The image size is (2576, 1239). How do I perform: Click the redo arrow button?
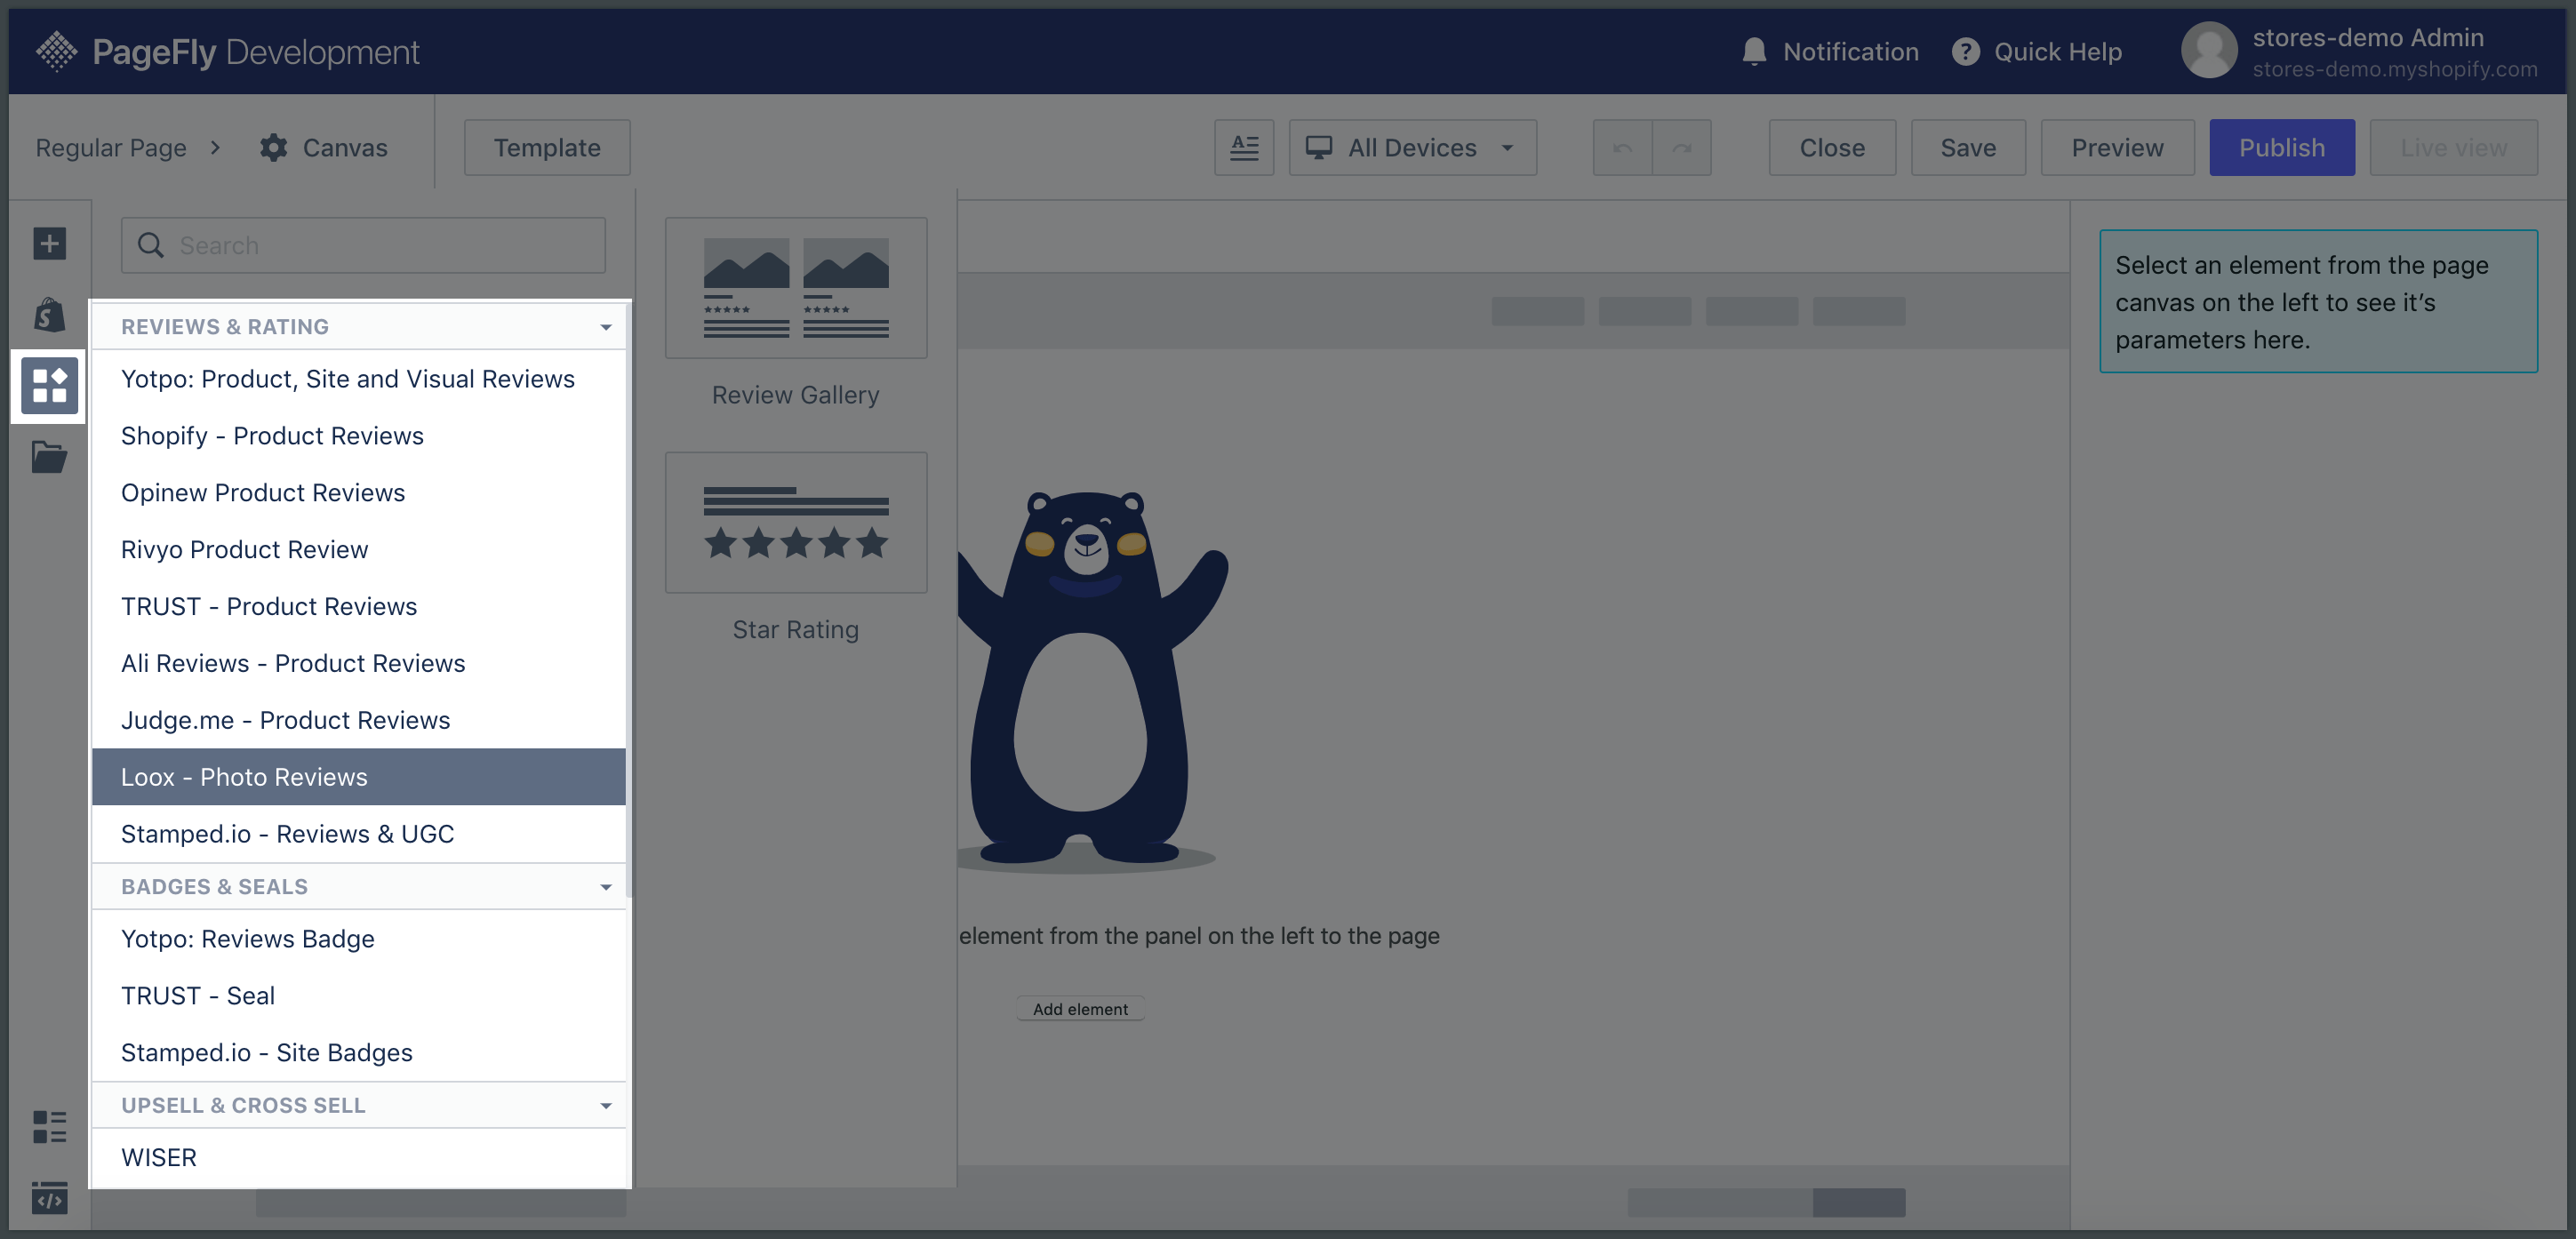coord(1682,148)
